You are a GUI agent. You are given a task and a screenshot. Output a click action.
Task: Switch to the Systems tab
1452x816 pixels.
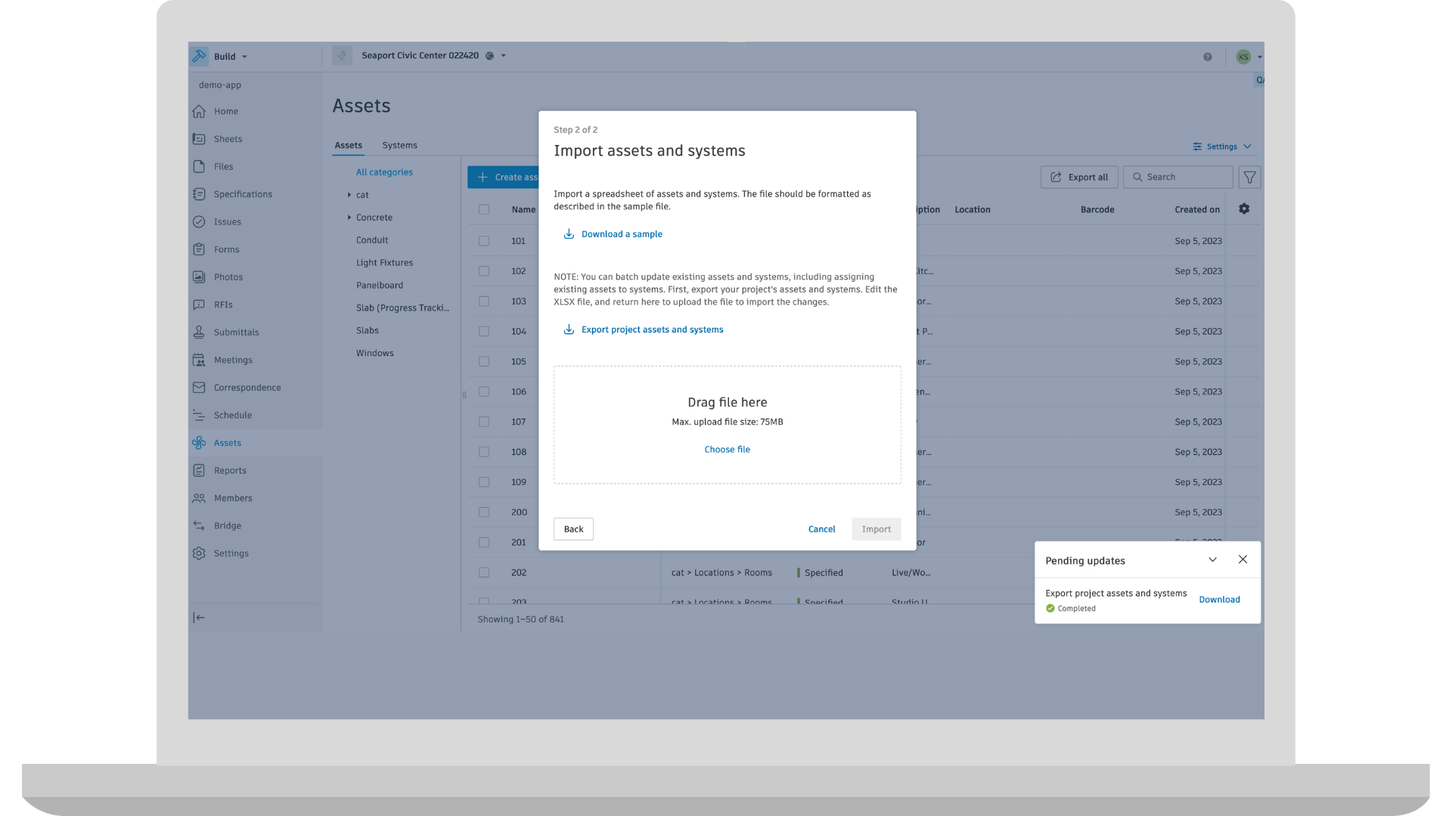[399, 145]
